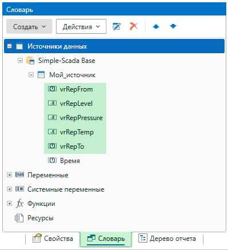Select the vrRepPressure field
This screenshot has width=228, height=250.
[x=81, y=118]
